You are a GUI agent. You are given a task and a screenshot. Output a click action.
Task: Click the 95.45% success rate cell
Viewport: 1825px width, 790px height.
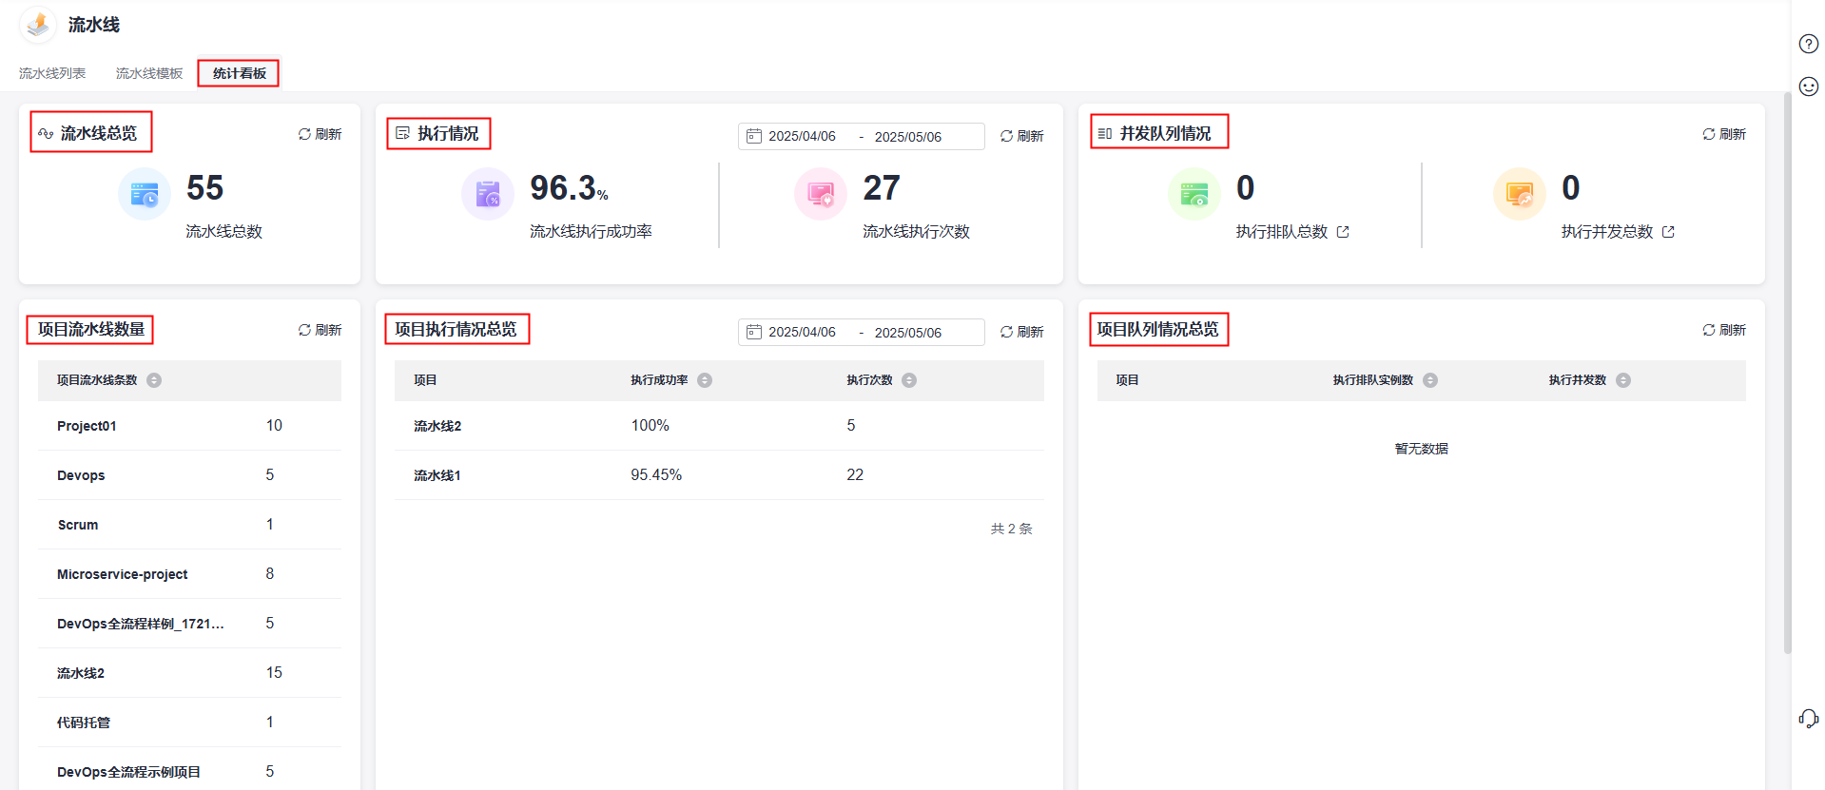[x=656, y=475]
